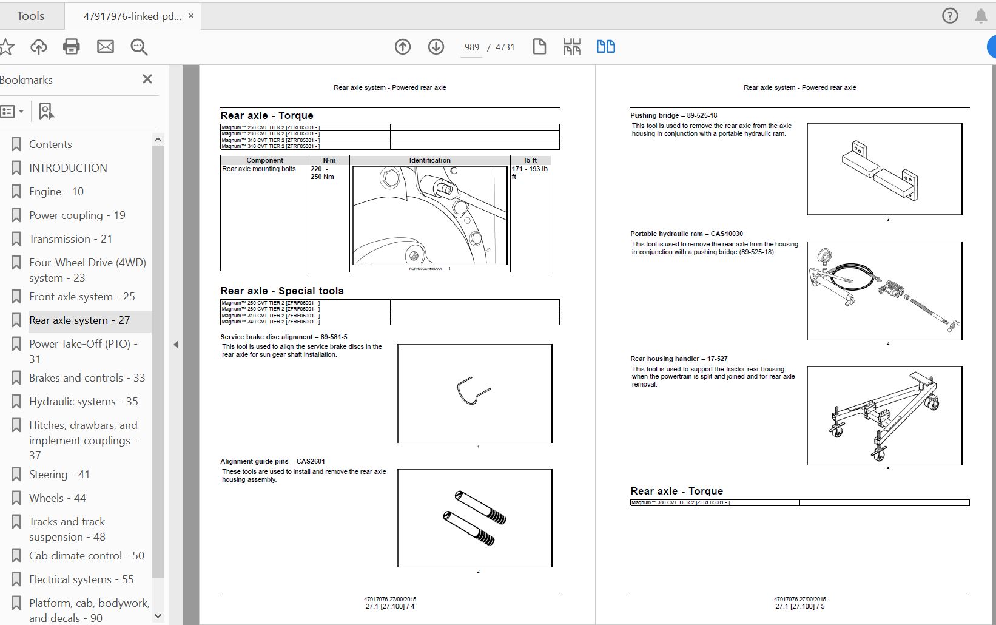Go to Brakes and controls - 33 bookmark
The height and width of the screenshot is (625, 996).
87,378
